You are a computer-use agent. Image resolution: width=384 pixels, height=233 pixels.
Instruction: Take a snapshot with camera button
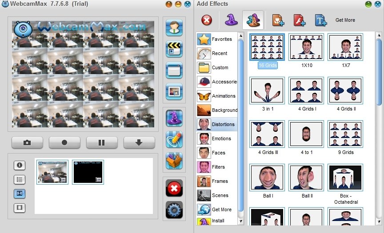27,142
